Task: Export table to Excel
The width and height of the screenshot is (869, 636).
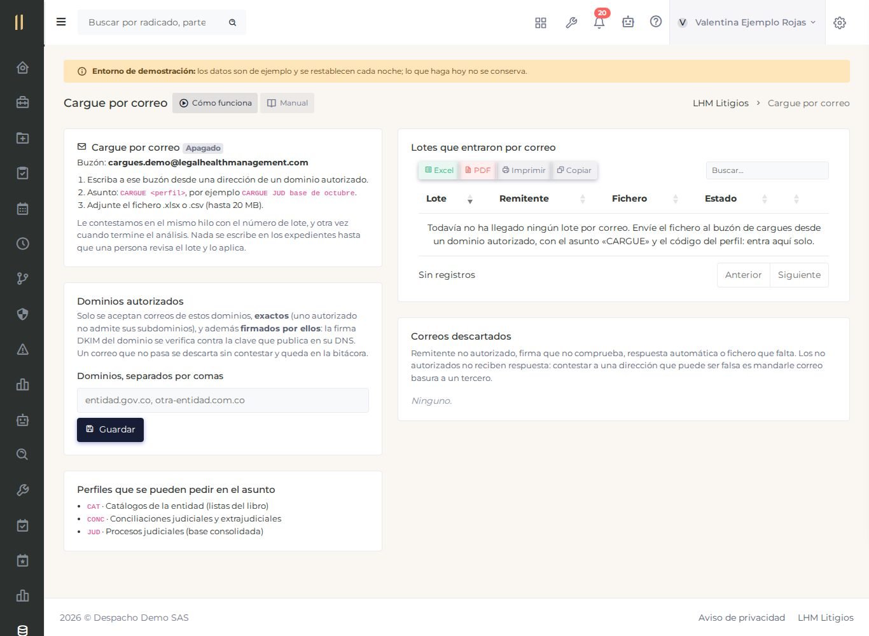Action: [439, 170]
